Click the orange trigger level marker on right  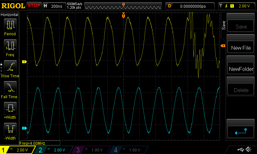(x=223, y=46)
